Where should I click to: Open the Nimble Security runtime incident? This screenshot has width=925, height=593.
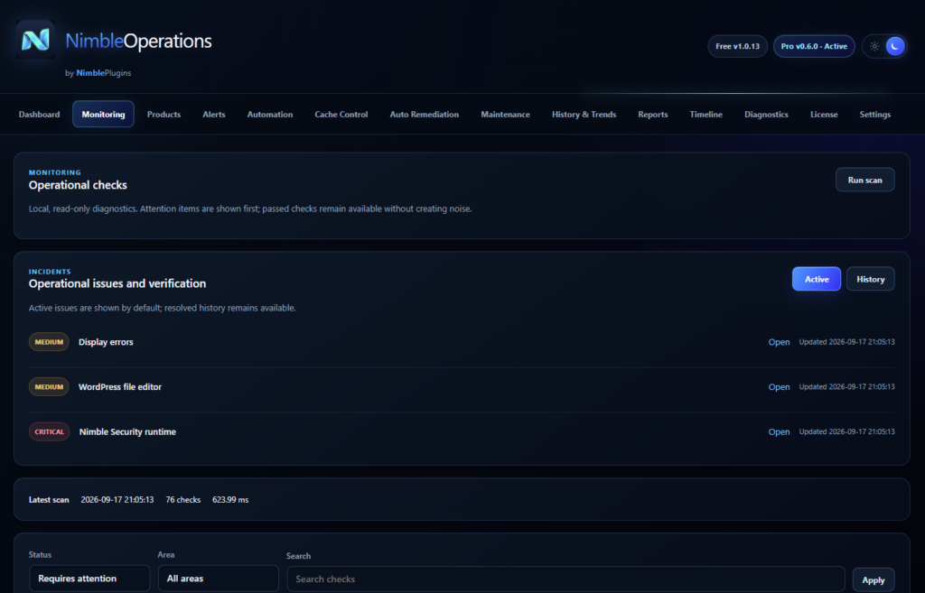click(x=779, y=431)
